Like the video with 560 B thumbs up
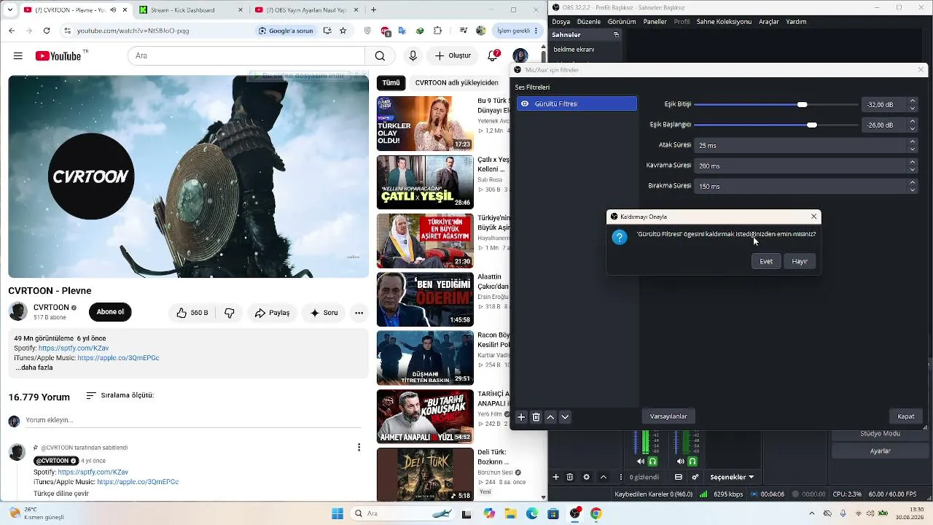This screenshot has width=933, height=525. coord(192,313)
